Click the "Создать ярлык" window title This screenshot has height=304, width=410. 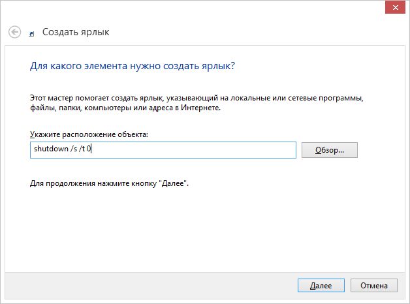click(x=76, y=32)
